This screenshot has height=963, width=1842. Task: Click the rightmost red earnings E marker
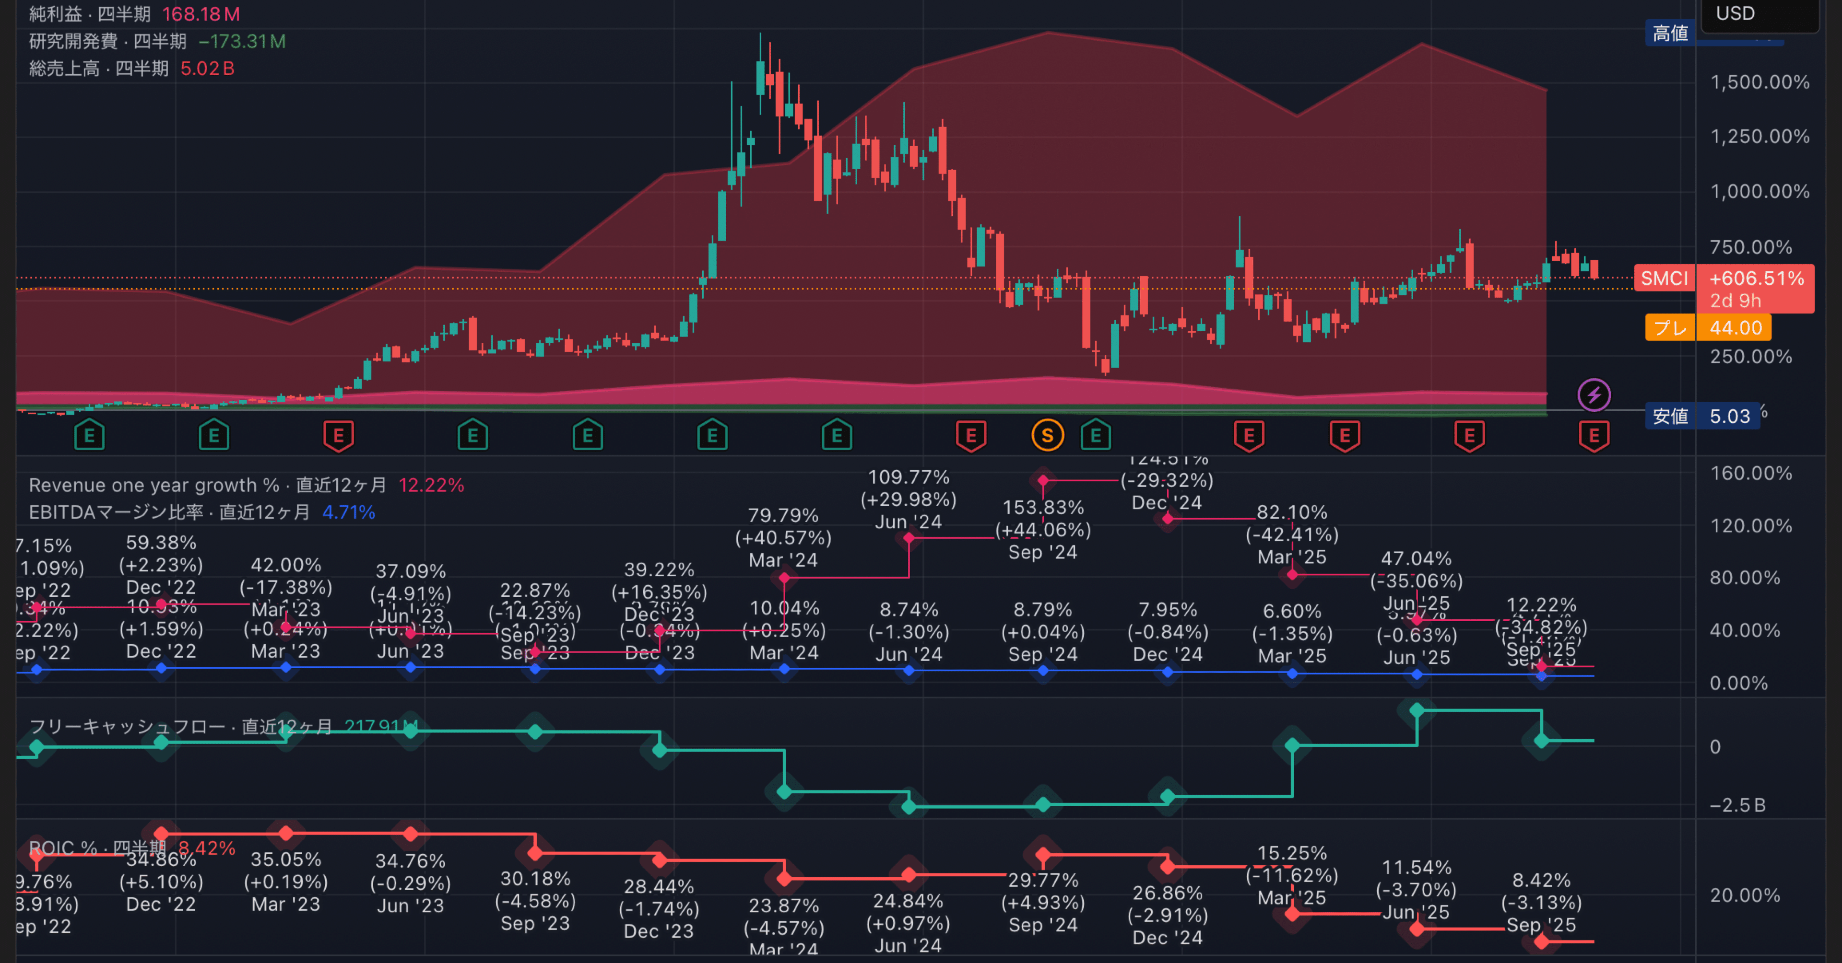[x=1594, y=435]
